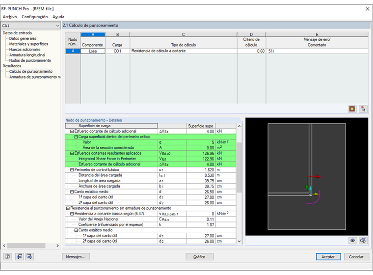The width and height of the screenshot is (373, 275).
Task: Collapse Esfuerzo cortante de cálculo adicional group
Action: point(72,131)
